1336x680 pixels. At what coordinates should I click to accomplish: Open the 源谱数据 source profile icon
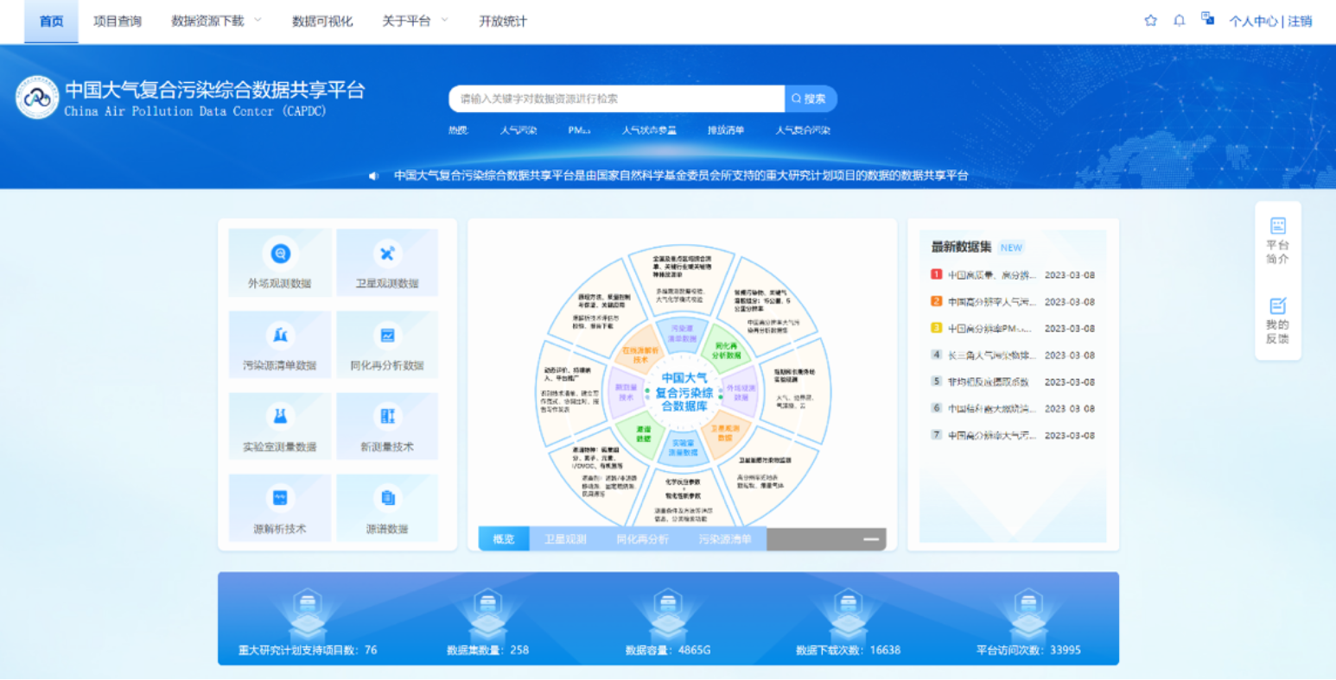[387, 507]
